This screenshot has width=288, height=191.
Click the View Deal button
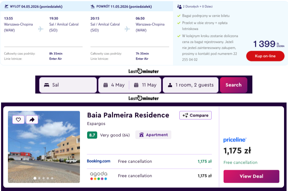(251, 176)
